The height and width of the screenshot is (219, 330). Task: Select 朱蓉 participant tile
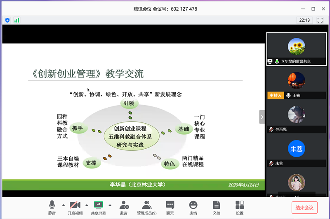tap(296, 153)
